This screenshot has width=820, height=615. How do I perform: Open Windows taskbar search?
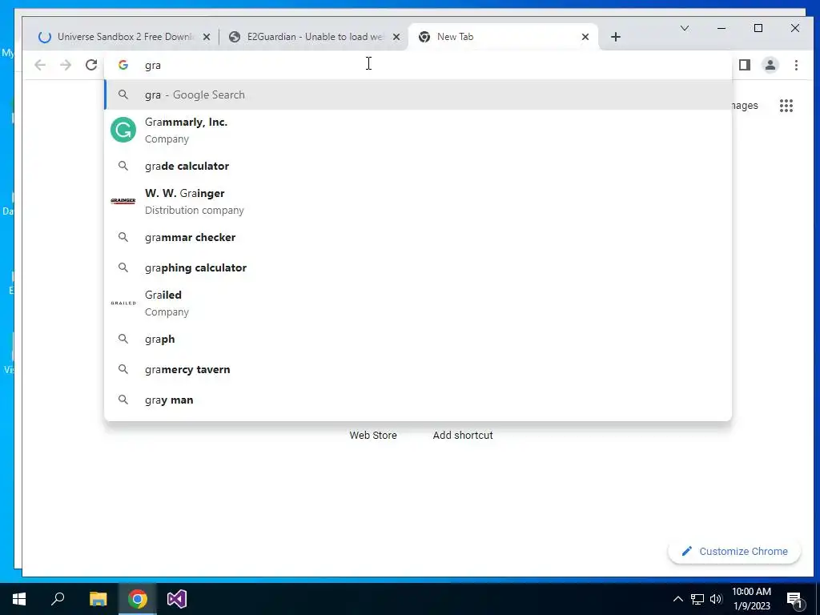point(58,599)
